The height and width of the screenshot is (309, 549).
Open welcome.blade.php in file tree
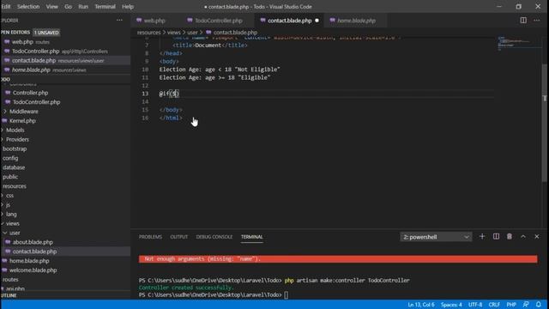tap(65, 270)
